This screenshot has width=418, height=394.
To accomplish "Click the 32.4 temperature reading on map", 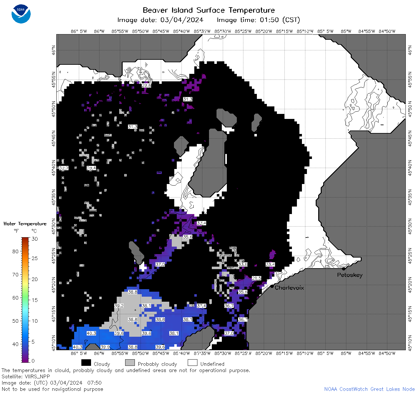I will [x=201, y=223].
